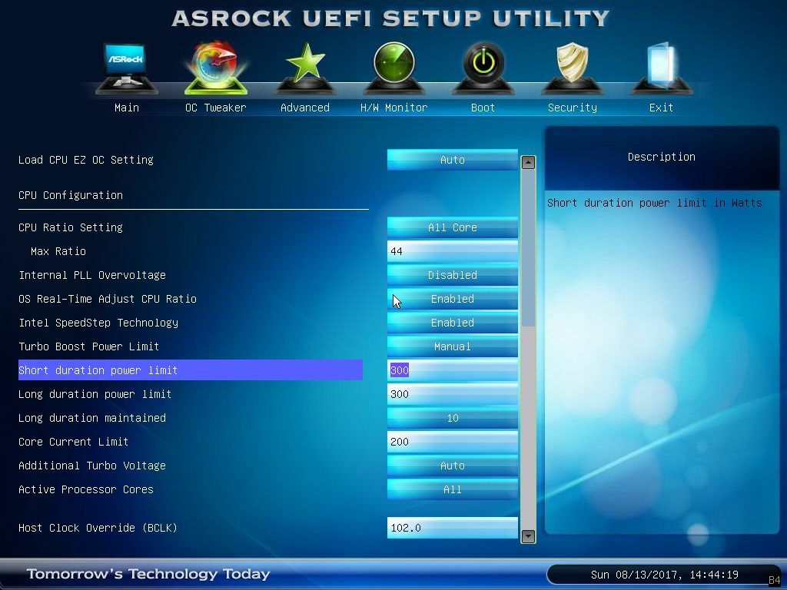787x590 pixels.
Task: Select the OC Tweaker flame icon
Action: coord(216,68)
